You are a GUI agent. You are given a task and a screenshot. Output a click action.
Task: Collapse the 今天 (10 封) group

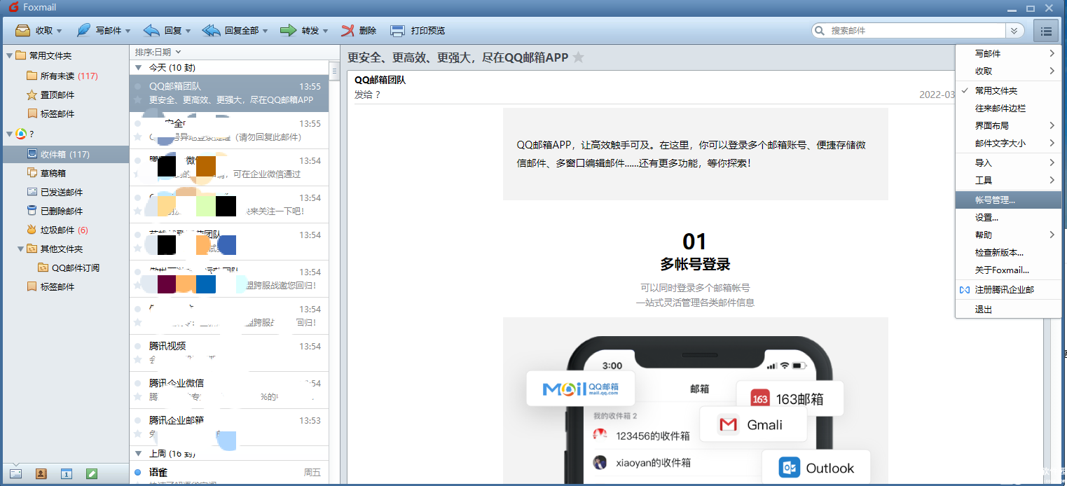point(139,68)
